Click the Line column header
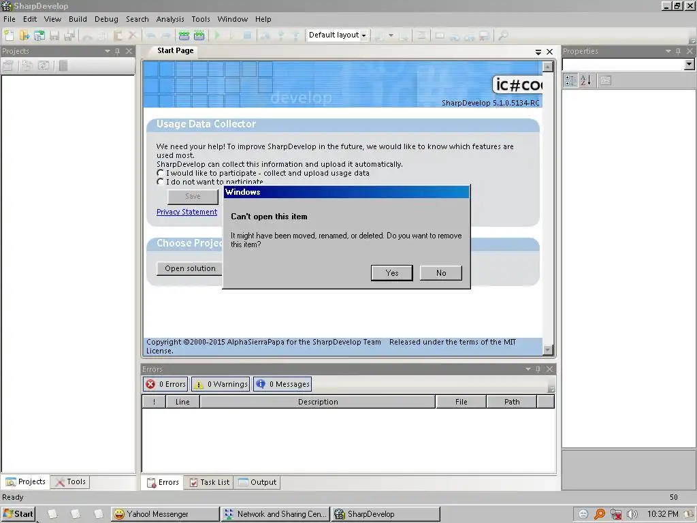The height and width of the screenshot is (523, 697). point(182,402)
